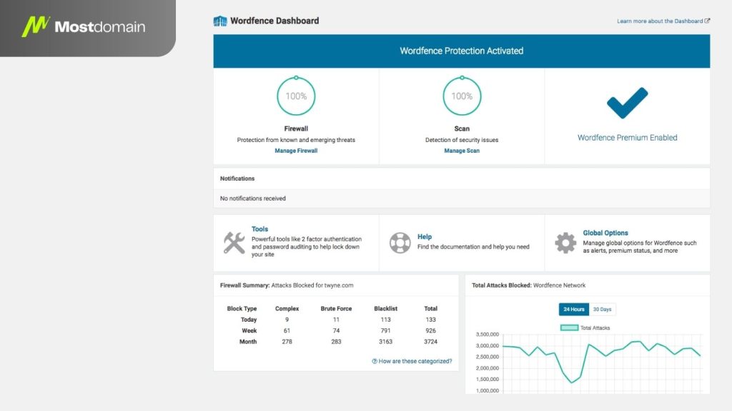Image resolution: width=732 pixels, height=411 pixels.
Task: Click the external link icon beside Learn more
Action: (x=707, y=21)
